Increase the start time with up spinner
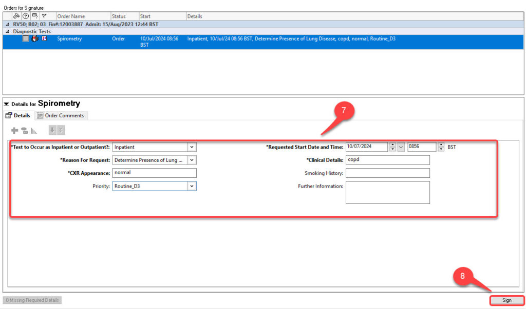This screenshot has width=526, height=309. click(441, 145)
